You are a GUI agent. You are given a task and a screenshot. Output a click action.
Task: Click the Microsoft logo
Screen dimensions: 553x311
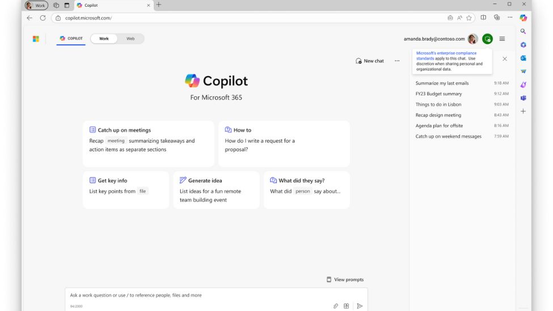(36, 39)
